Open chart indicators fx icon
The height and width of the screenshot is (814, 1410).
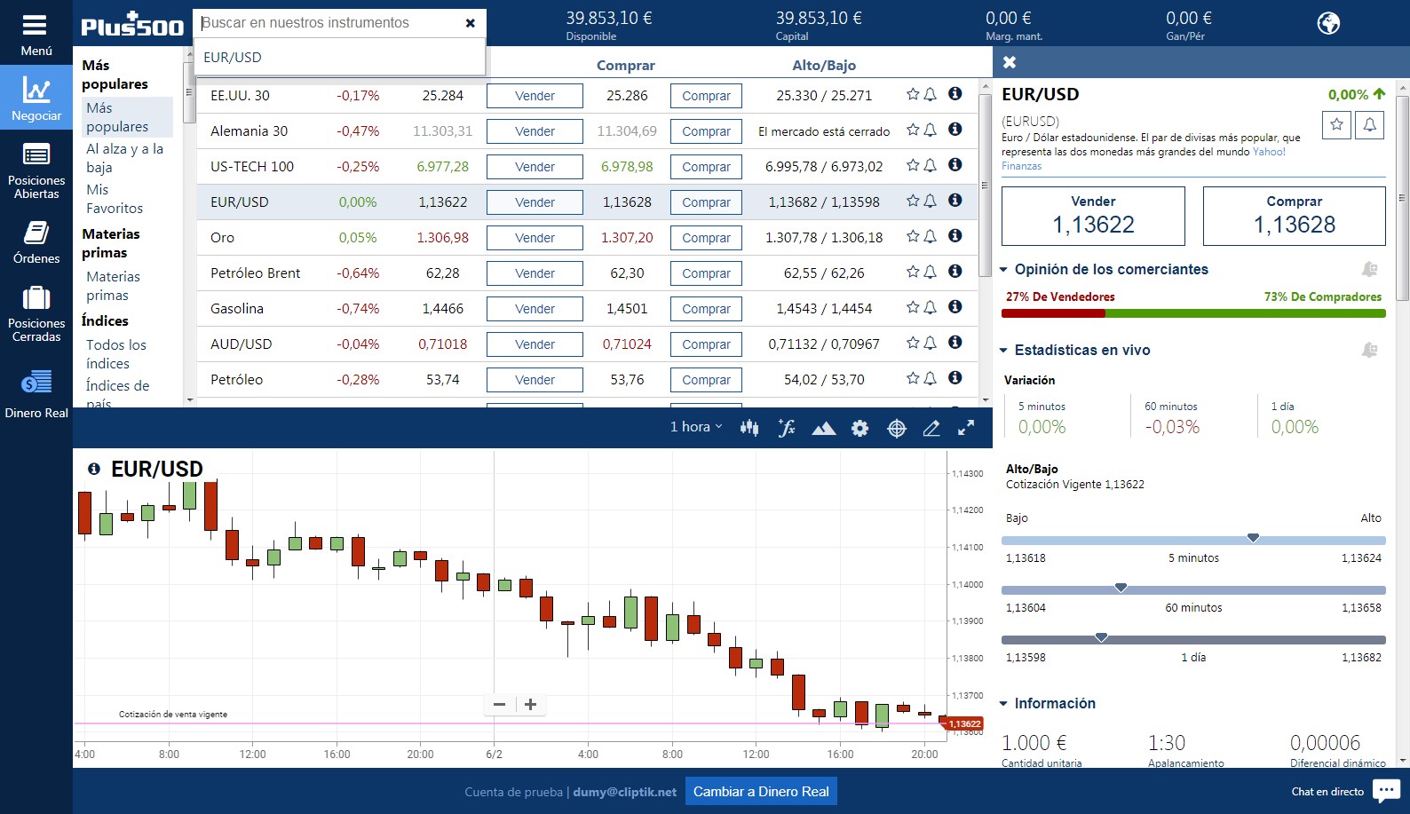tap(786, 428)
